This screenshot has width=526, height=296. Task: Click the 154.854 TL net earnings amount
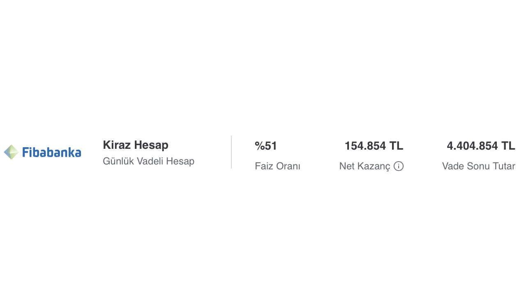374,146
